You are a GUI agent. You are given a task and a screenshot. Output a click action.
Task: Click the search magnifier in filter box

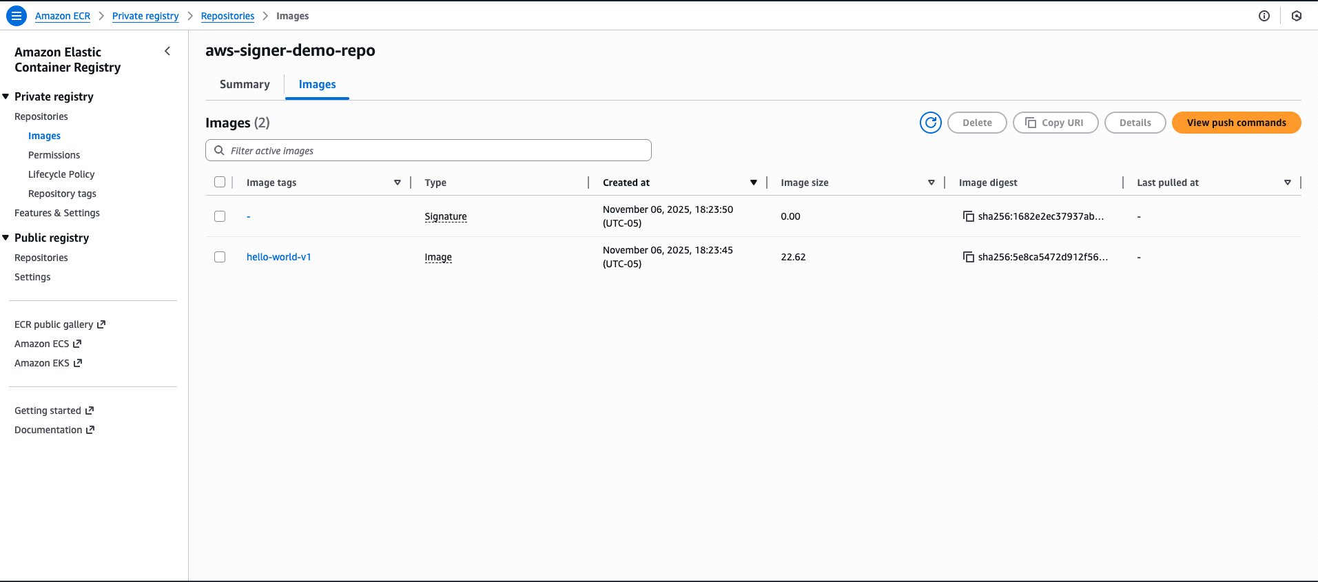pos(219,150)
